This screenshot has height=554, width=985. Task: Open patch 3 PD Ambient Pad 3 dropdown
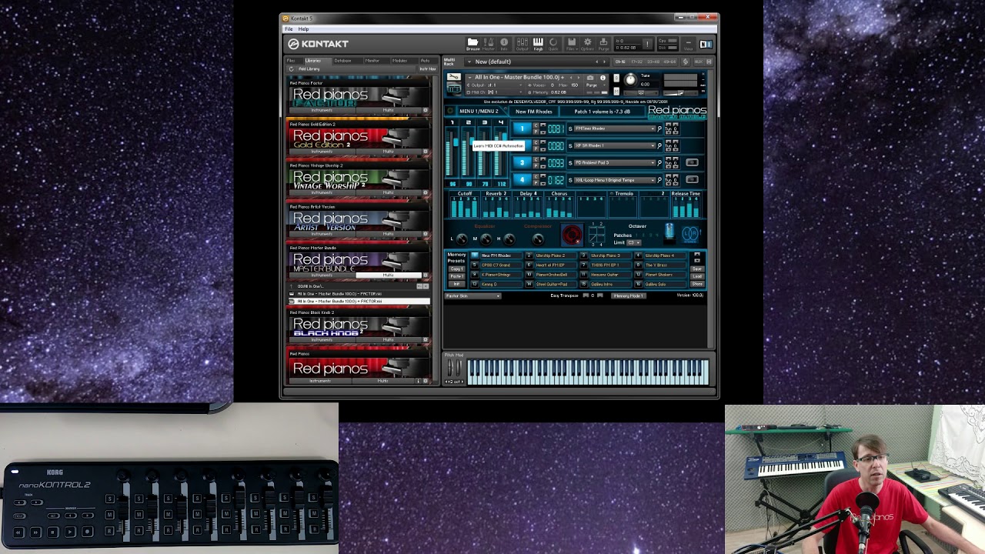[x=614, y=162]
